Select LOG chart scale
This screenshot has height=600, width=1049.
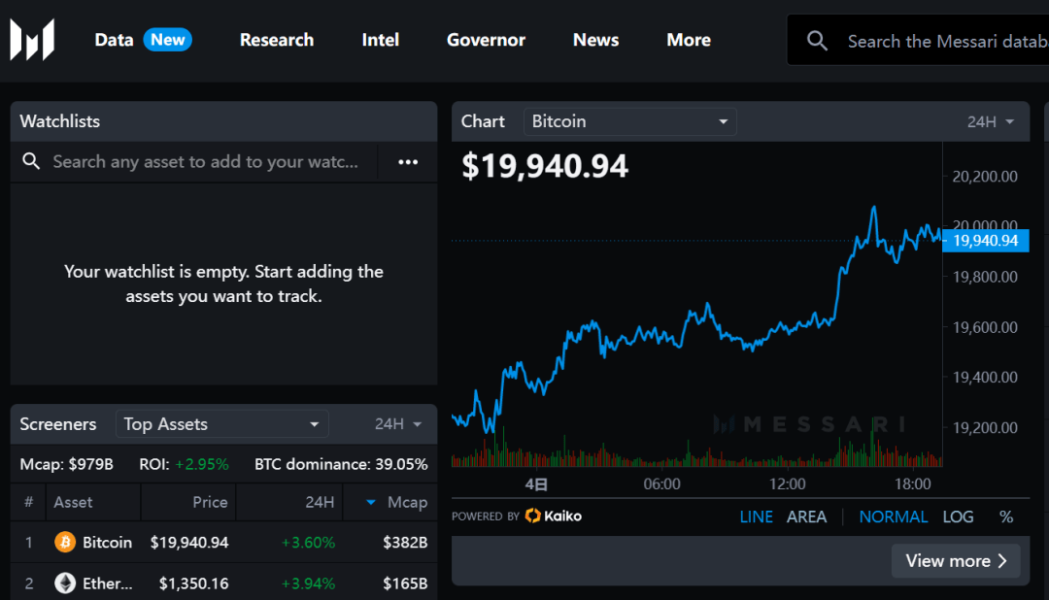pos(958,517)
